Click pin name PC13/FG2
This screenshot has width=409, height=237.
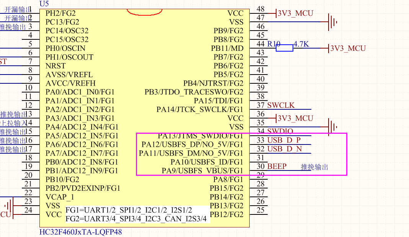click(x=62, y=22)
